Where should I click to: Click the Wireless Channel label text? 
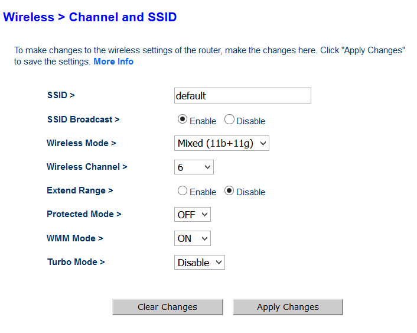coord(87,167)
